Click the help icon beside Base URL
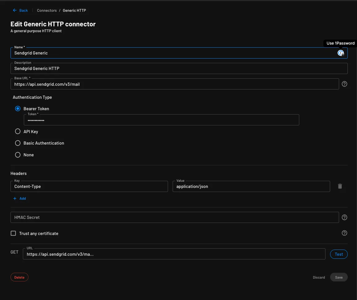357x300 pixels. (x=344, y=84)
